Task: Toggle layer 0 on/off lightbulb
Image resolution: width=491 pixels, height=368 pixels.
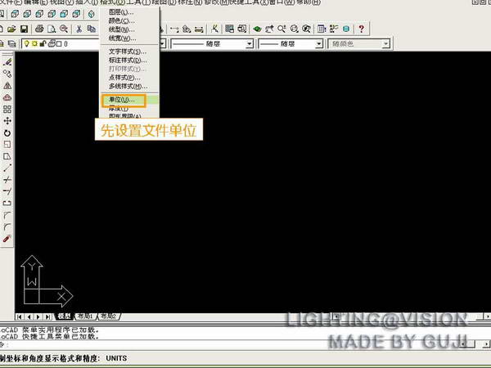Action: (27, 44)
